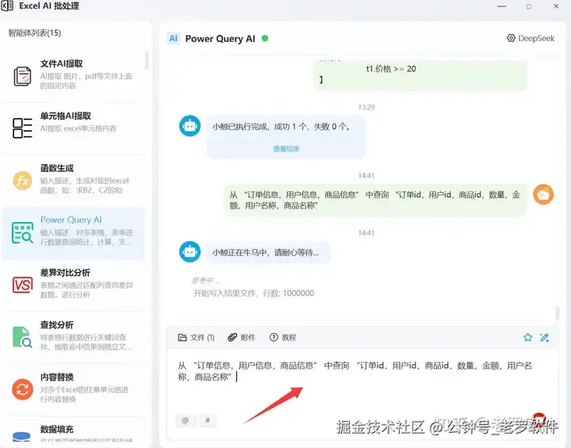This screenshot has width=571, height=448.
Task: Open the 查看结果 link
Action: tap(286, 148)
